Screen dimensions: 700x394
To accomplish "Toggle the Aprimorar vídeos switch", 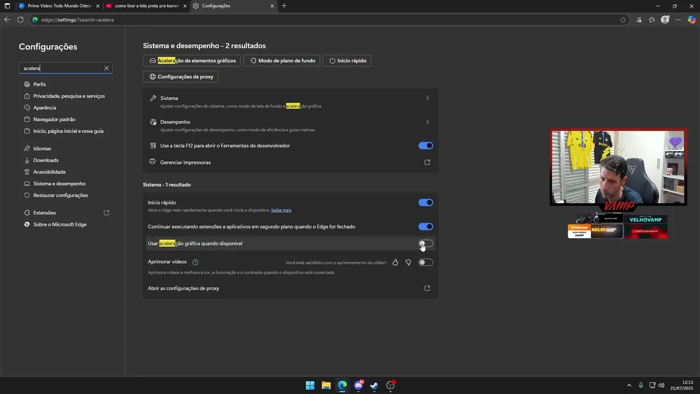I will pyautogui.click(x=425, y=263).
